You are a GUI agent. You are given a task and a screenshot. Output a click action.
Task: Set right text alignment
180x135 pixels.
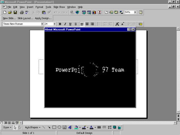point(92,24)
